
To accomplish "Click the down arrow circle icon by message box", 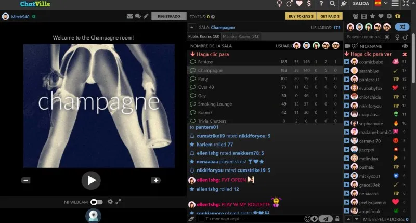I will [x=315, y=219].
